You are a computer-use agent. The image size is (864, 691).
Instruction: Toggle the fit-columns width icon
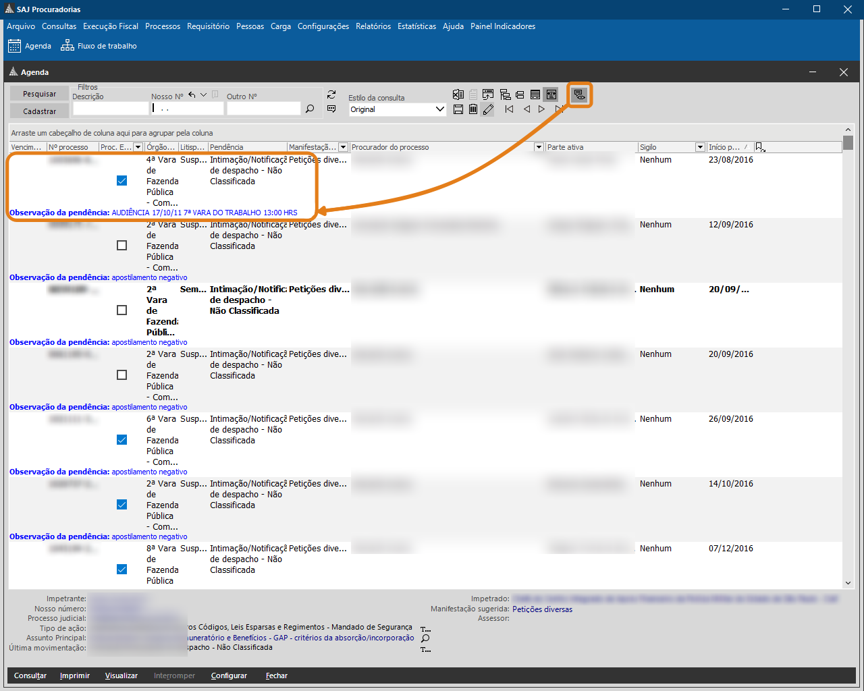pos(551,94)
